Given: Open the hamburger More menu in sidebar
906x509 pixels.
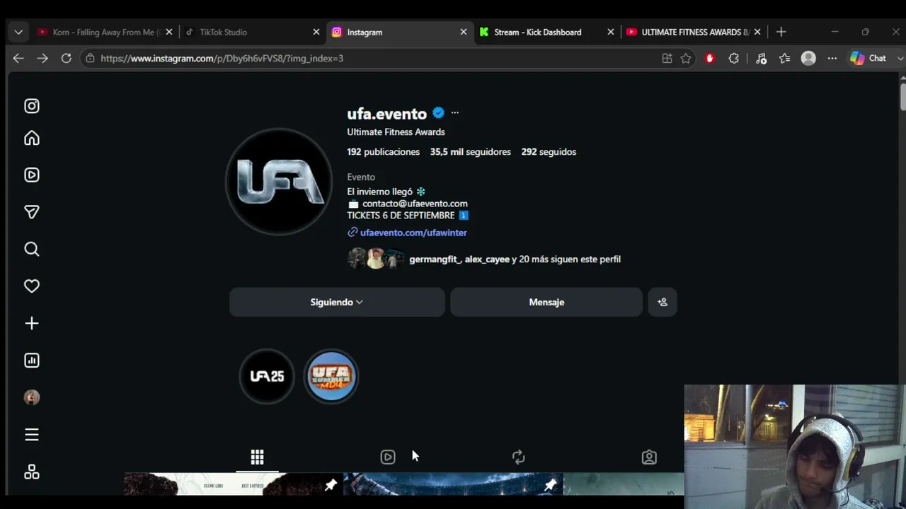Looking at the screenshot, I should 32,435.
